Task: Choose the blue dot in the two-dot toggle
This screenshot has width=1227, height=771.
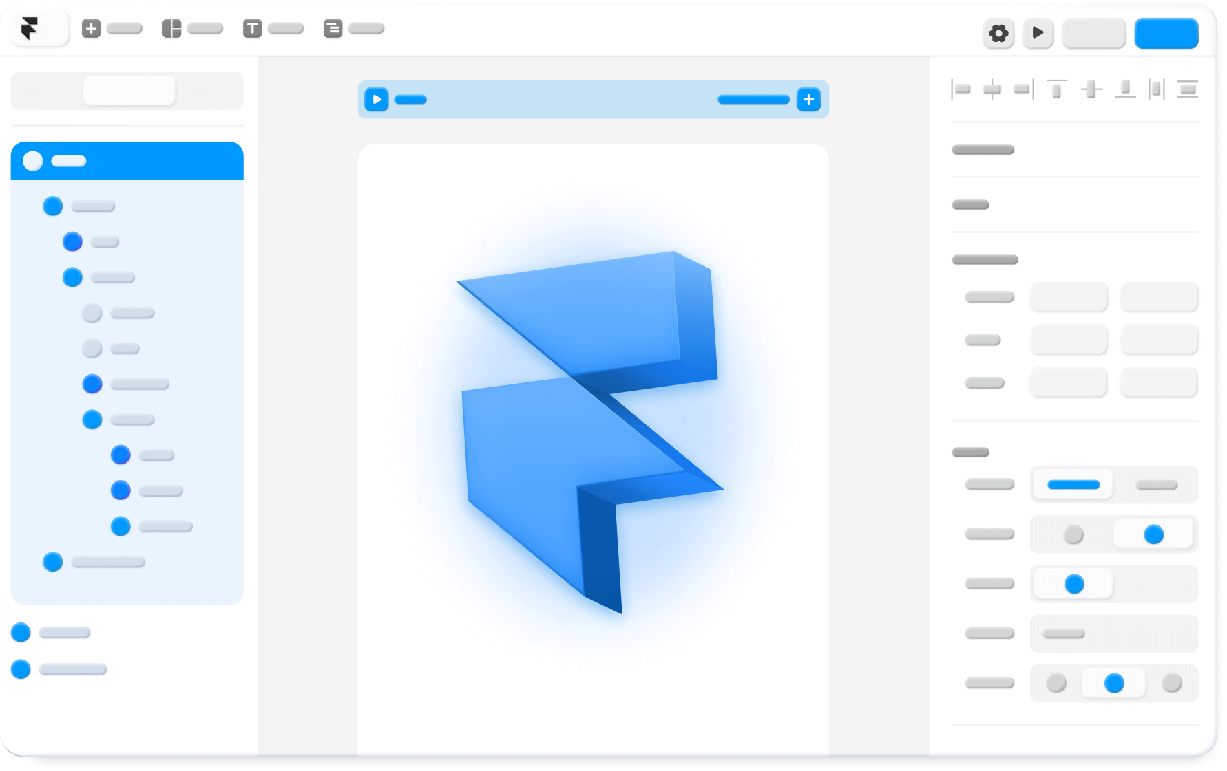Action: 1153,534
